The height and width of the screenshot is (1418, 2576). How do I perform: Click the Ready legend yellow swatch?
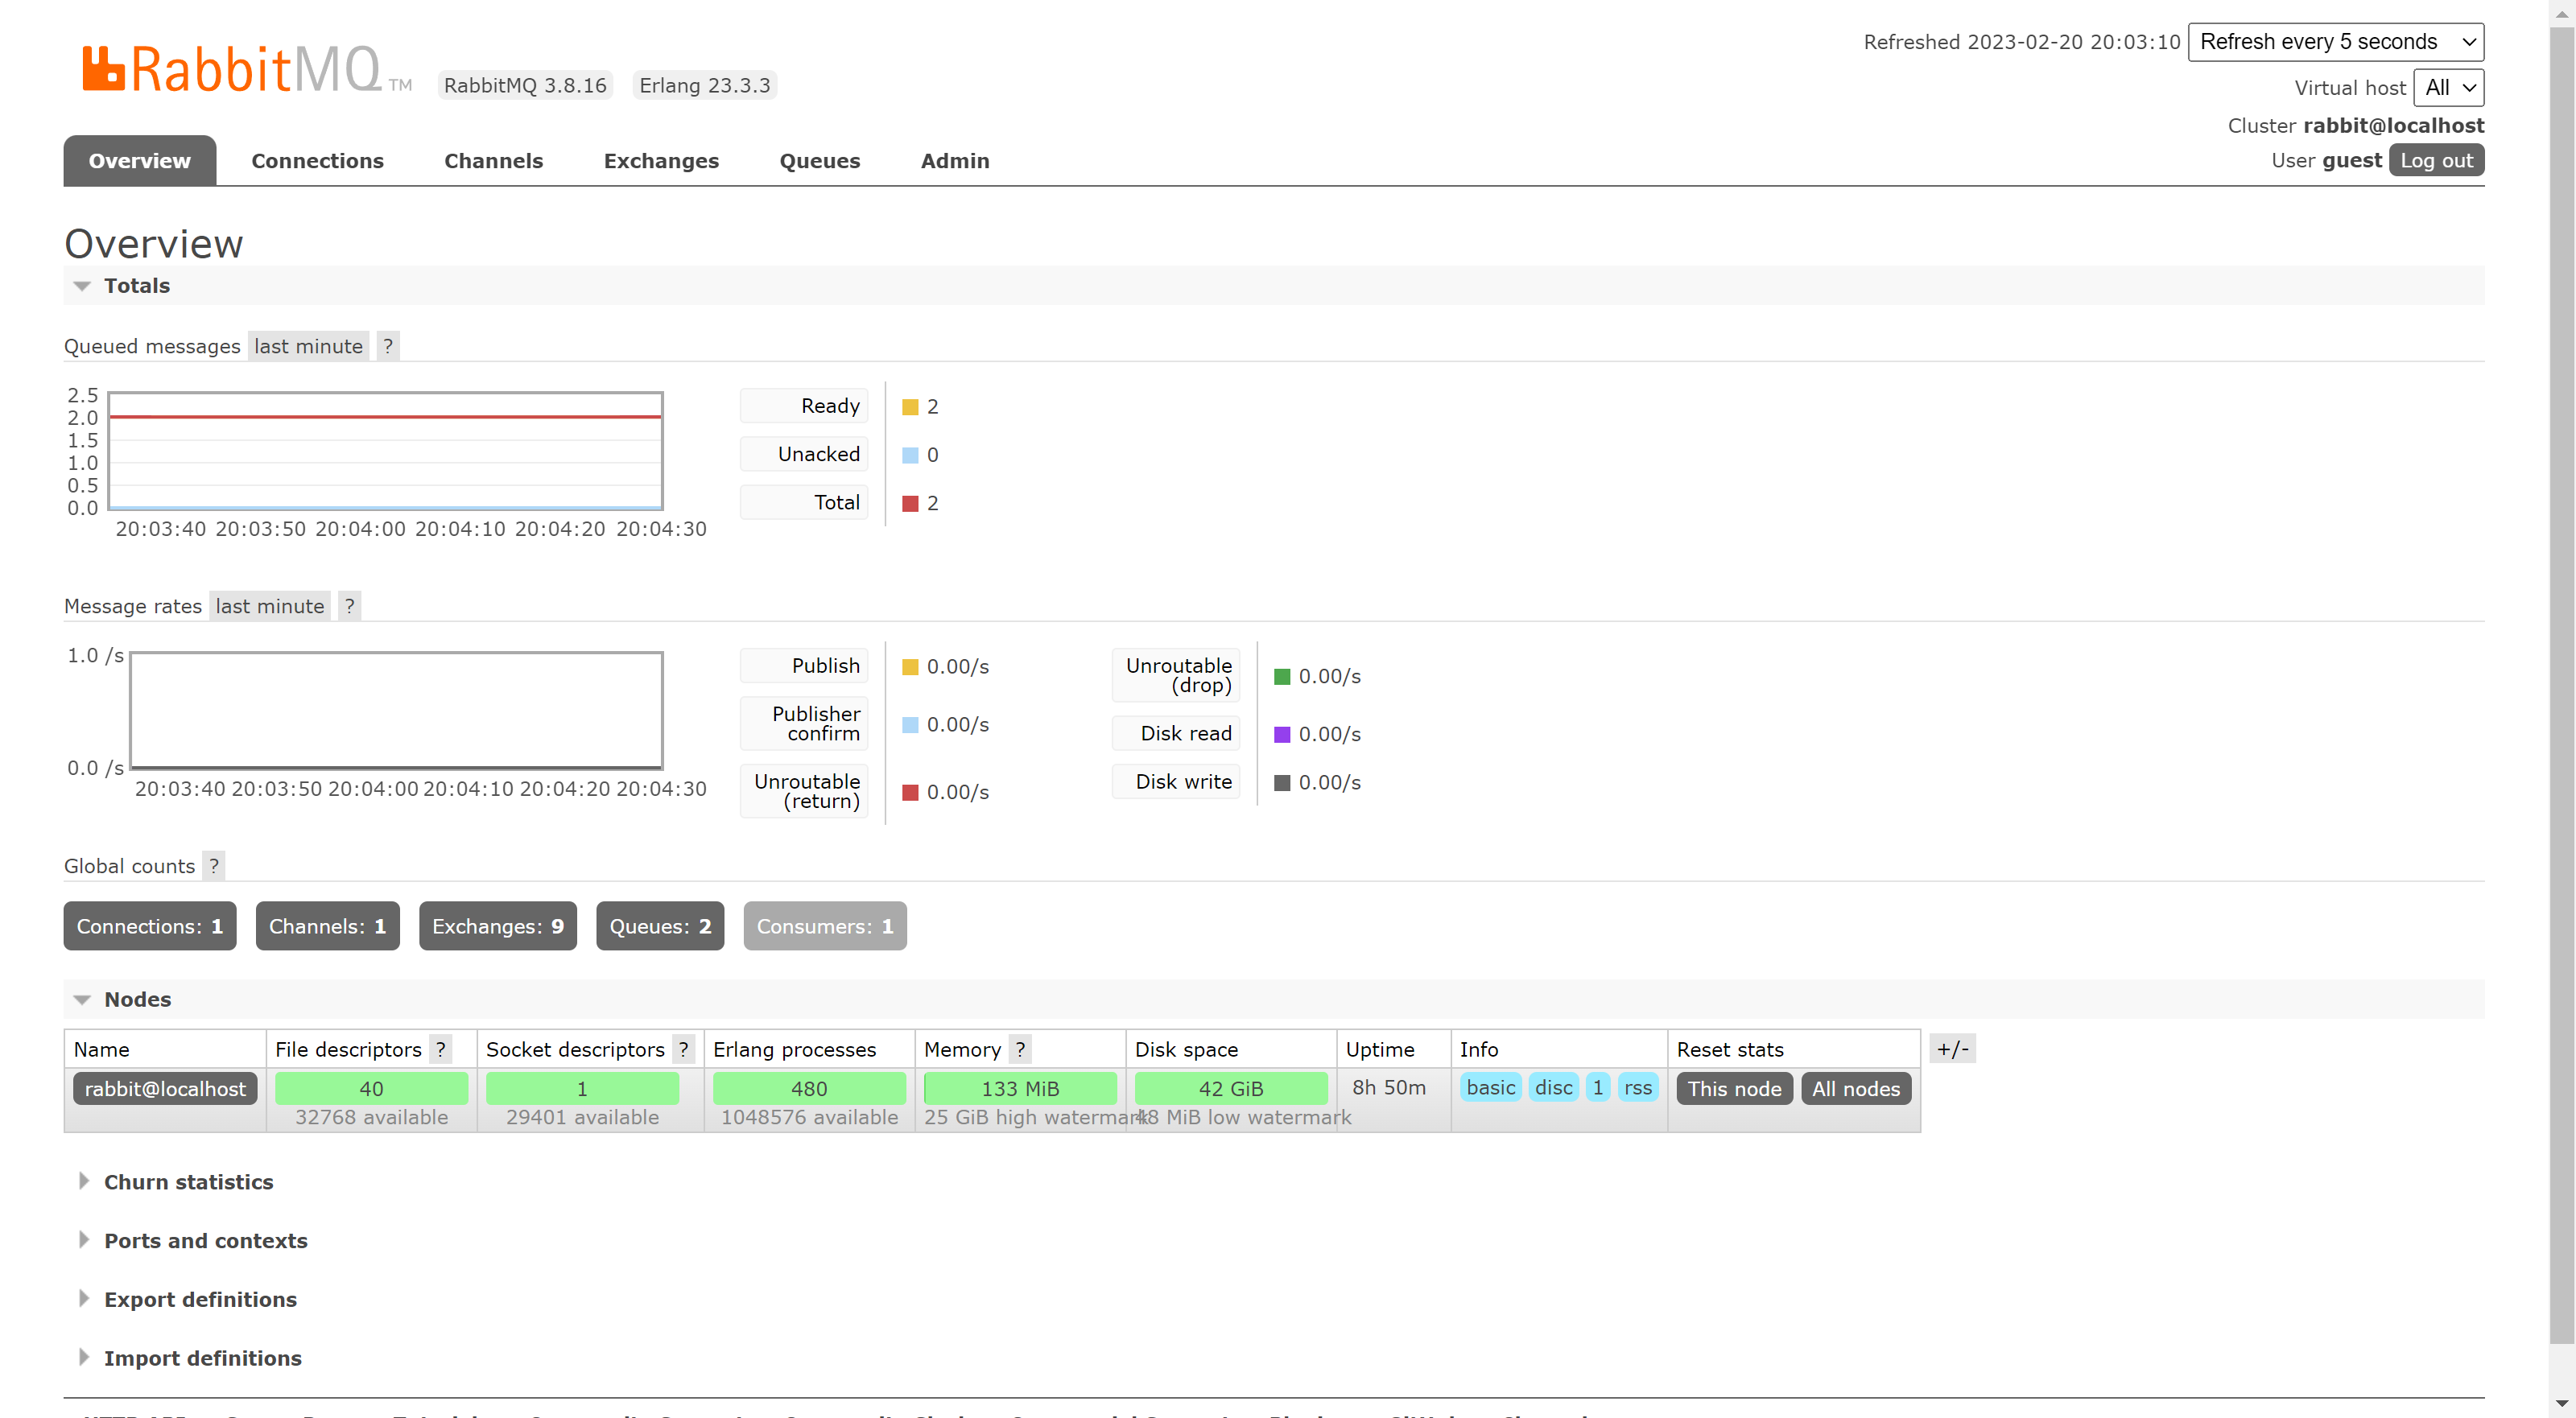pyautogui.click(x=910, y=407)
